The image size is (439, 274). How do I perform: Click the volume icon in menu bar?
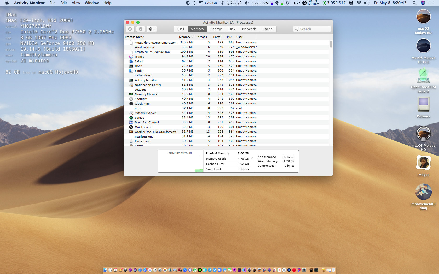click(x=367, y=3)
